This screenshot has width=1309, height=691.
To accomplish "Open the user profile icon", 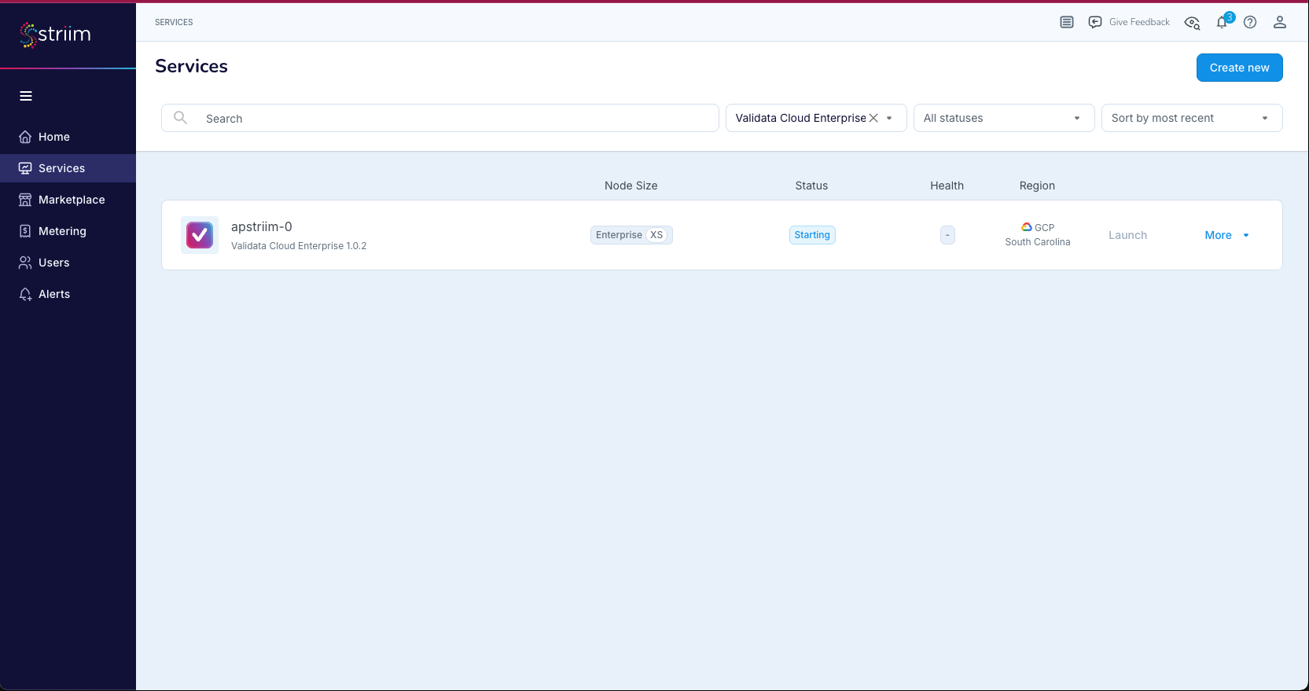I will (x=1280, y=22).
